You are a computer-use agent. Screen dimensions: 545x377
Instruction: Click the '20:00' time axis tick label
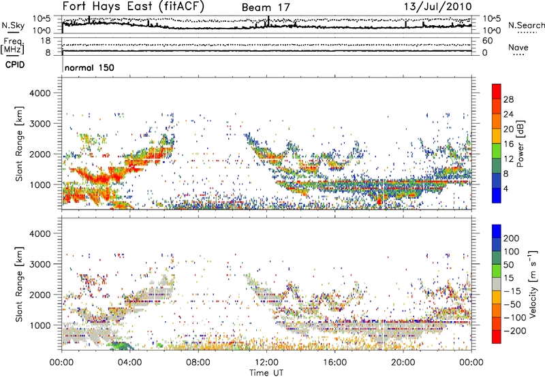pyautogui.click(x=403, y=363)
